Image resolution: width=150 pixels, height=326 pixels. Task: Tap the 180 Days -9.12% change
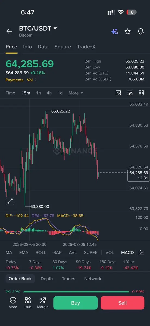[106, 268]
